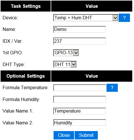
Task: Click the DHT 11 selection box
Action: click(x=65, y=64)
